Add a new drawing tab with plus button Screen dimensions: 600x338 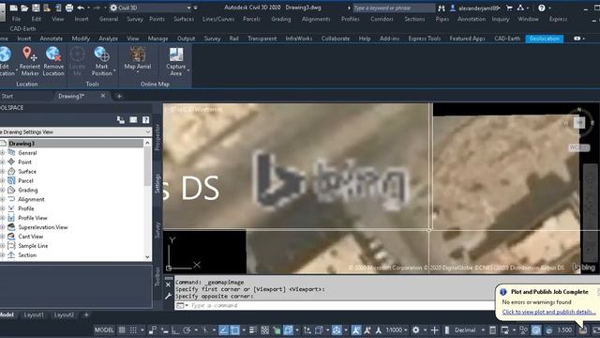(x=119, y=96)
